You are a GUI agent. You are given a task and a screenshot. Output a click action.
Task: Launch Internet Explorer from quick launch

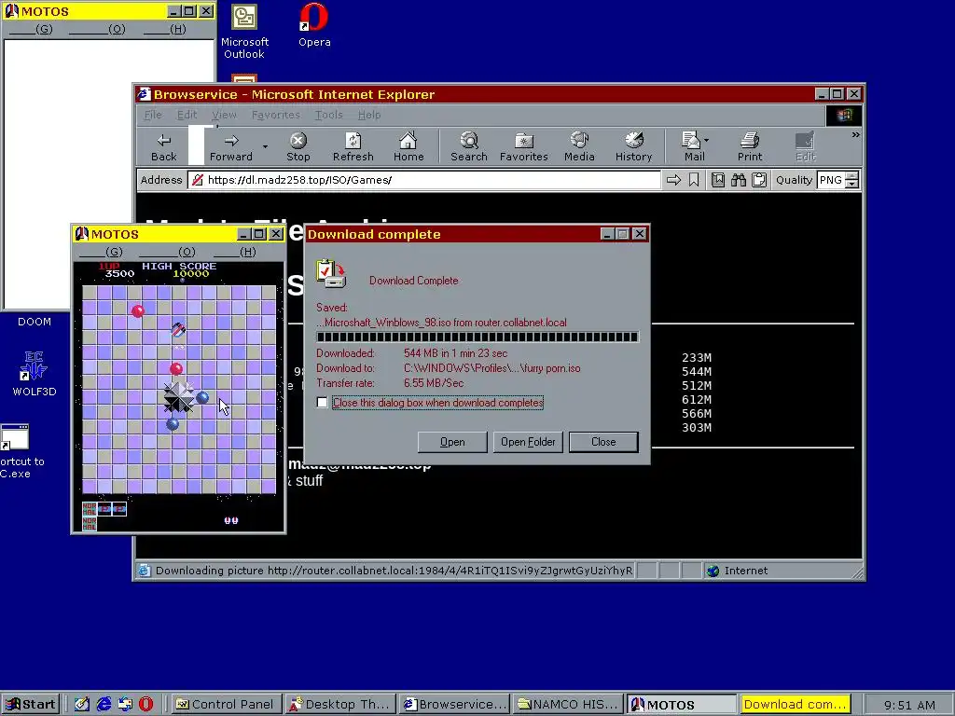point(104,705)
